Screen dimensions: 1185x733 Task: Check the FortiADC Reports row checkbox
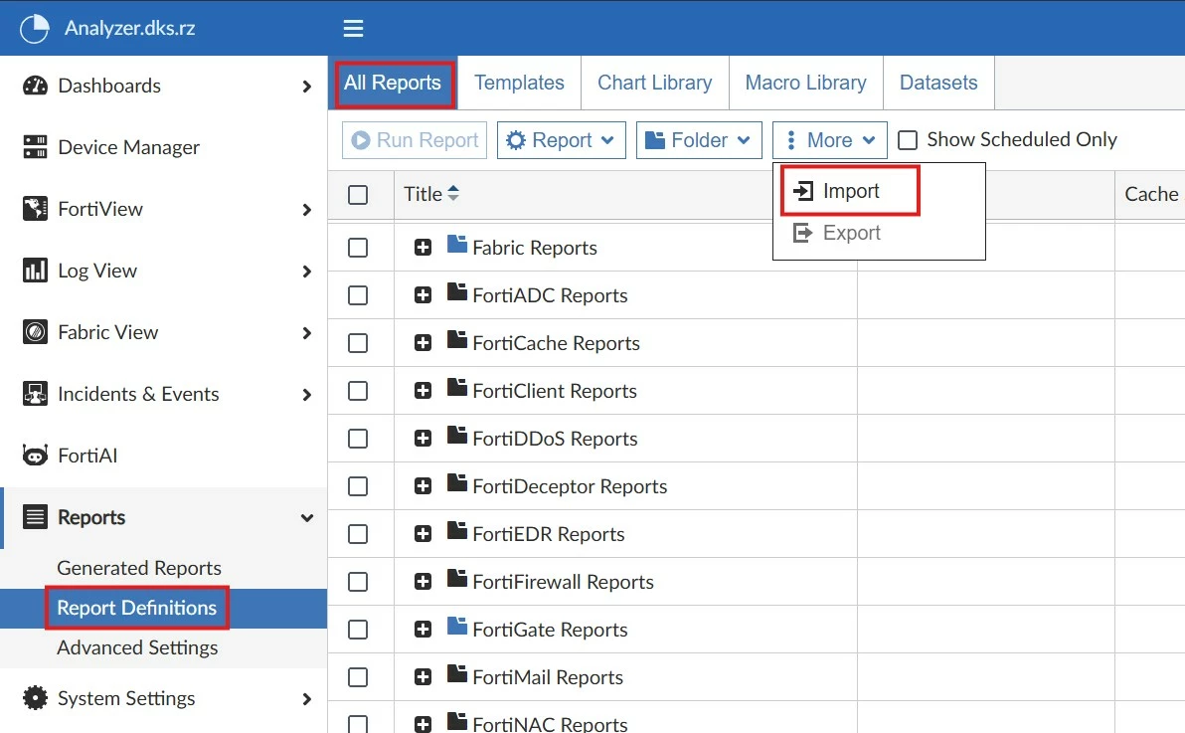(358, 295)
